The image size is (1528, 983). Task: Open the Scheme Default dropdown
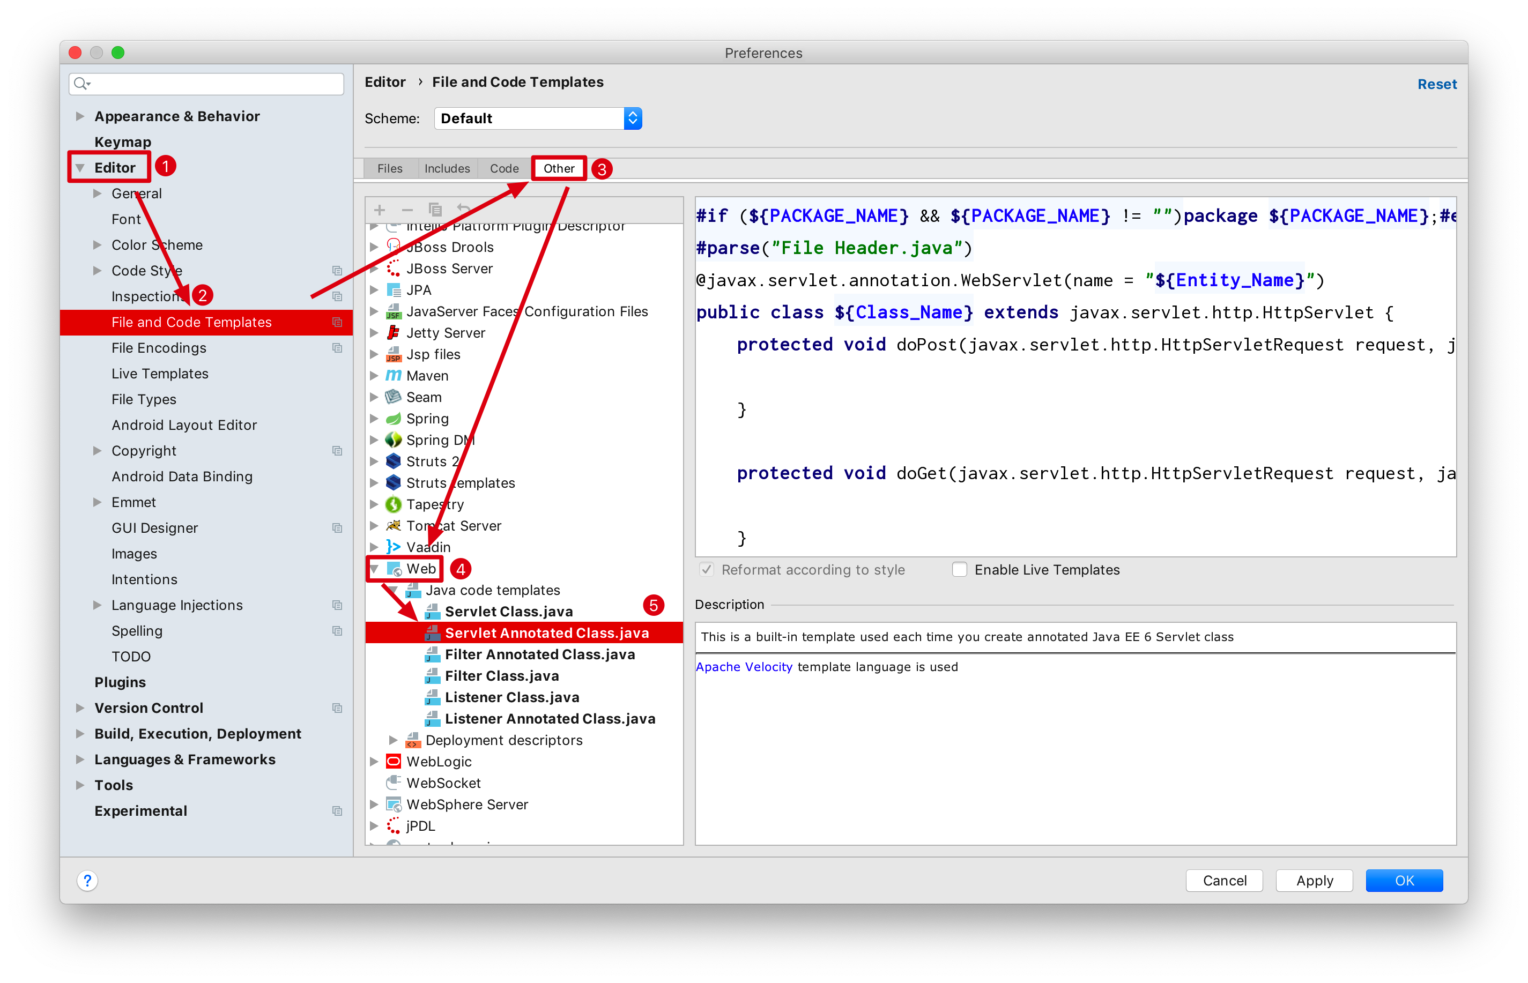coord(538,118)
